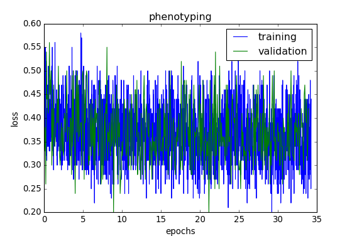Click the 0.50 y-axis tick label
The width and height of the screenshot is (352, 236).
coord(32,71)
